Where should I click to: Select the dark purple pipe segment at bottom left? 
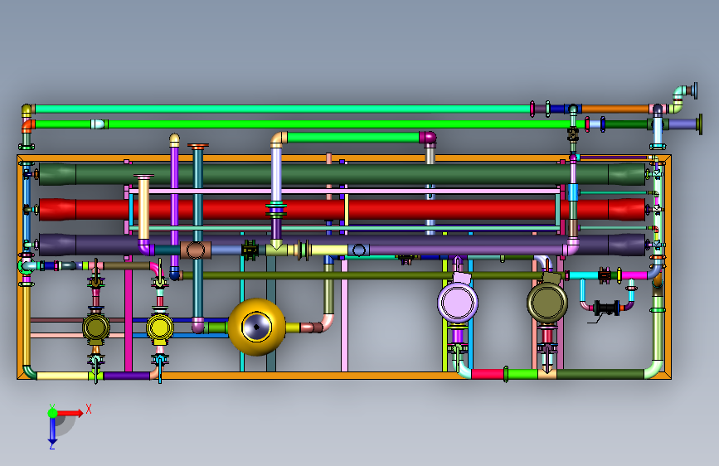127,376
